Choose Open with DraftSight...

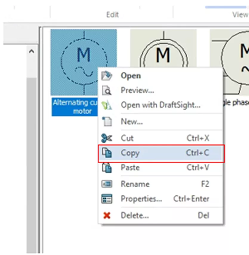[x=160, y=105]
